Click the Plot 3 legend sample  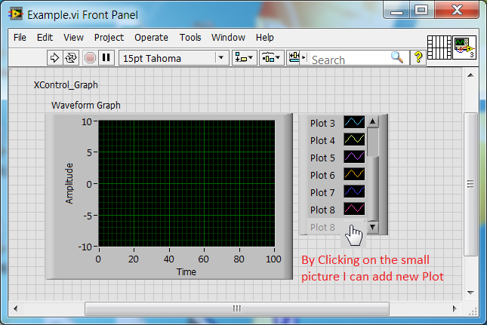click(x=354, y=123)
